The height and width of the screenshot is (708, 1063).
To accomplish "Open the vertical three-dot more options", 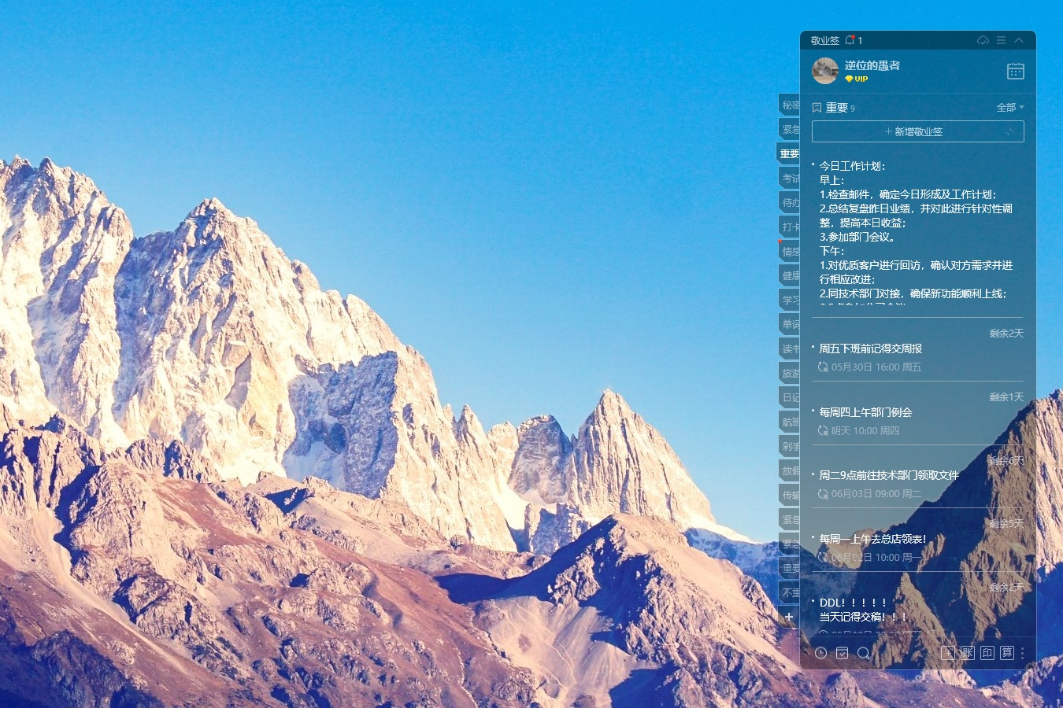I will pyautogui.click(x=1023, y=653).
